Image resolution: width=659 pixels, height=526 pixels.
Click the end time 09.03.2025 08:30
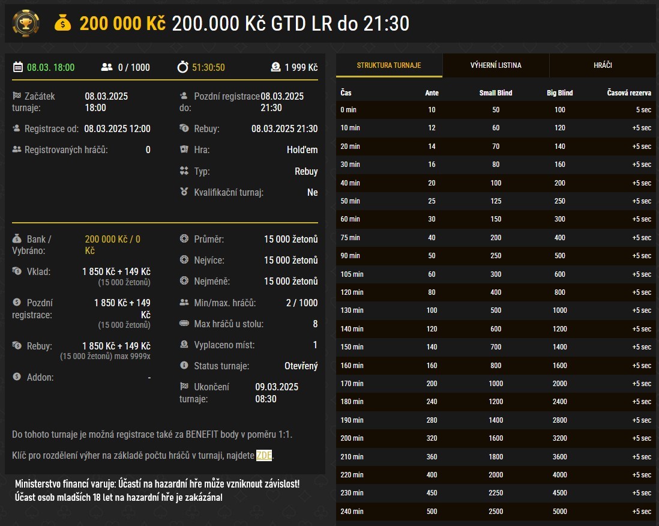[277, 393]
